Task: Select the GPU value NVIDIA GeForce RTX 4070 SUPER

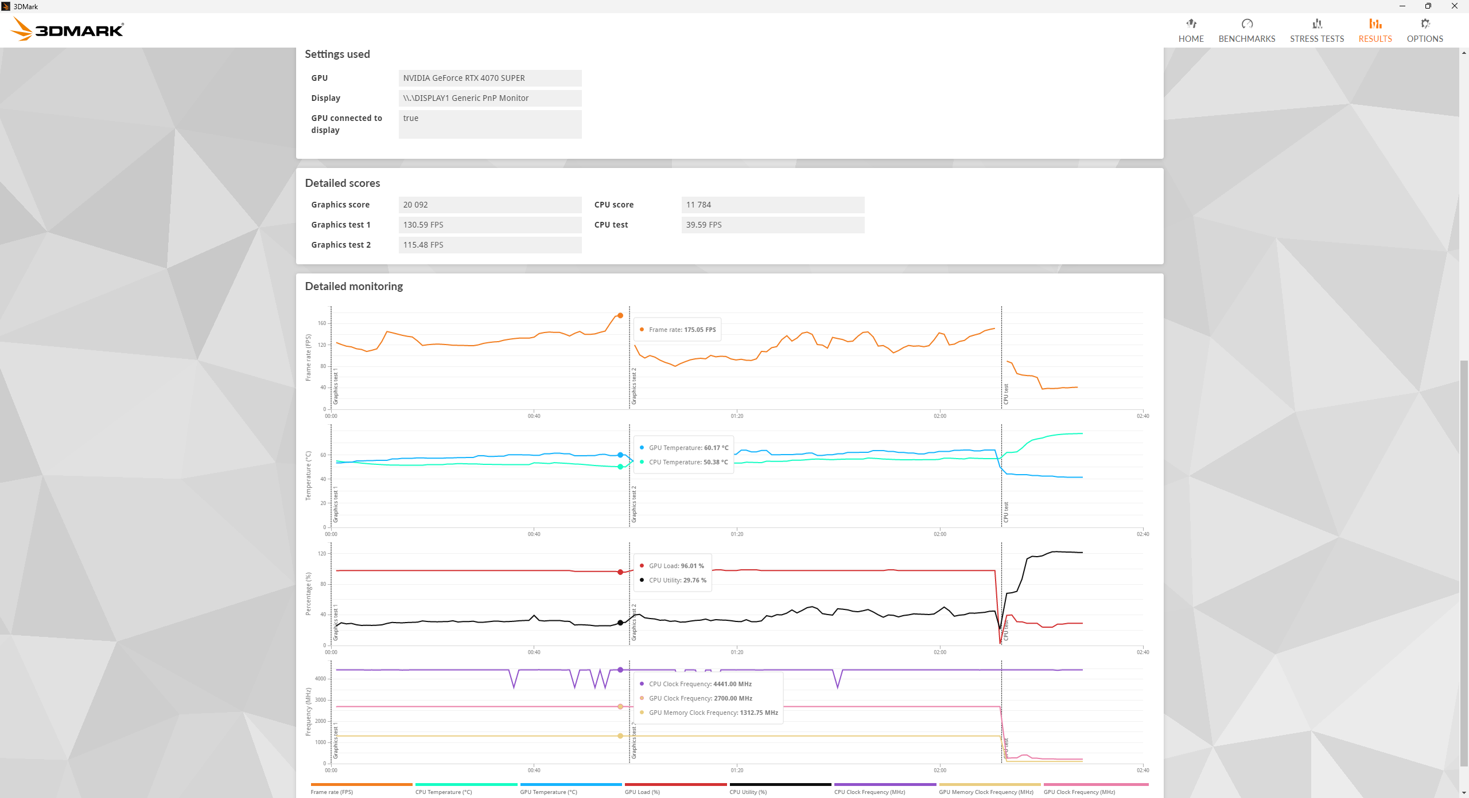Action: pos(490,78)
